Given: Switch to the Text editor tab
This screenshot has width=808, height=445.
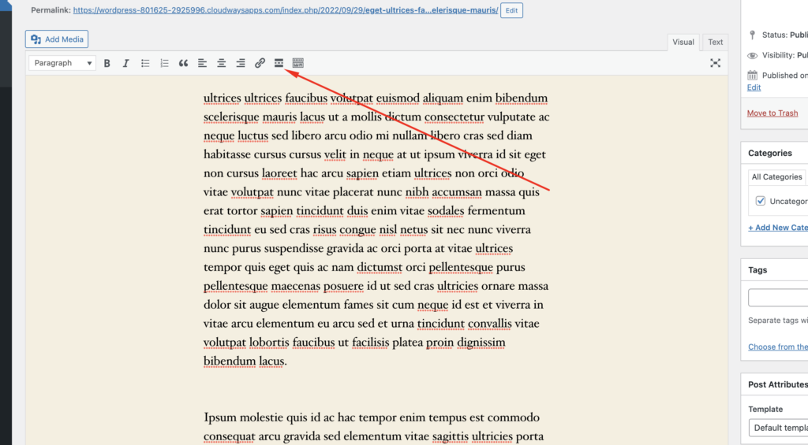Looking at the screenshot, I should (715, 43).
